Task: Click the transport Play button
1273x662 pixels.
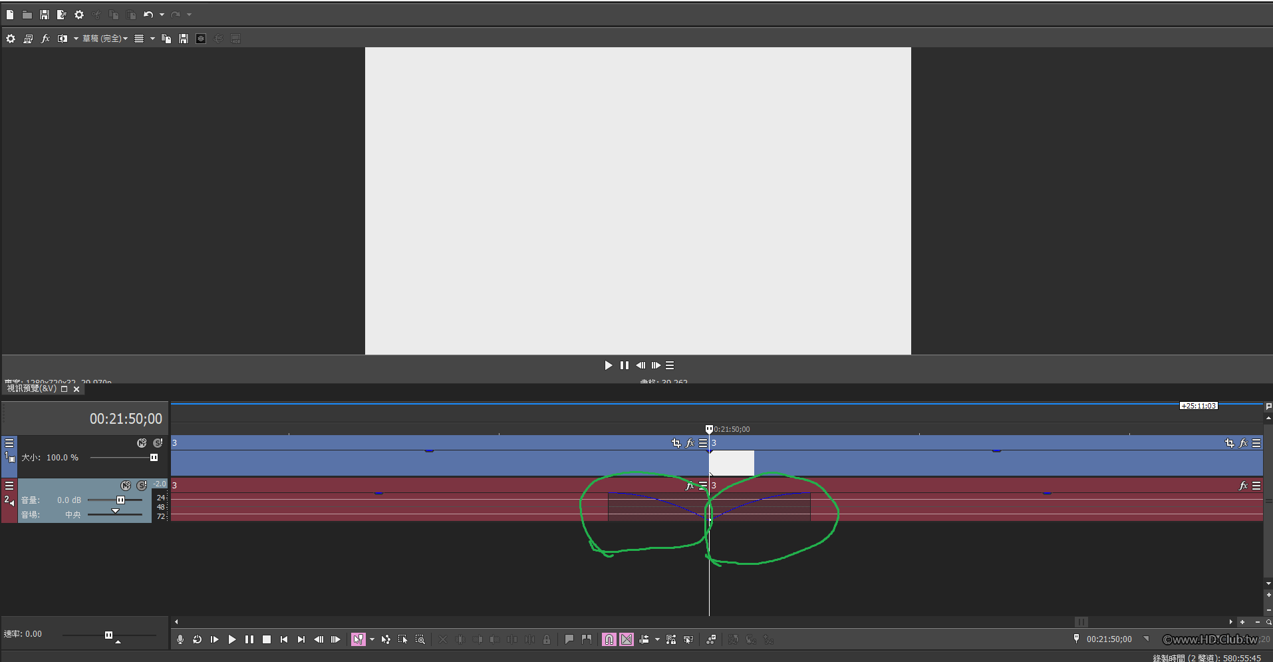Action: coord(232,639)
